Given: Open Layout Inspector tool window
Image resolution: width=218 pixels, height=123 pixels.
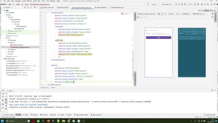Looking at the screenshot, I should pyautogui.click(x=209, y=115).
